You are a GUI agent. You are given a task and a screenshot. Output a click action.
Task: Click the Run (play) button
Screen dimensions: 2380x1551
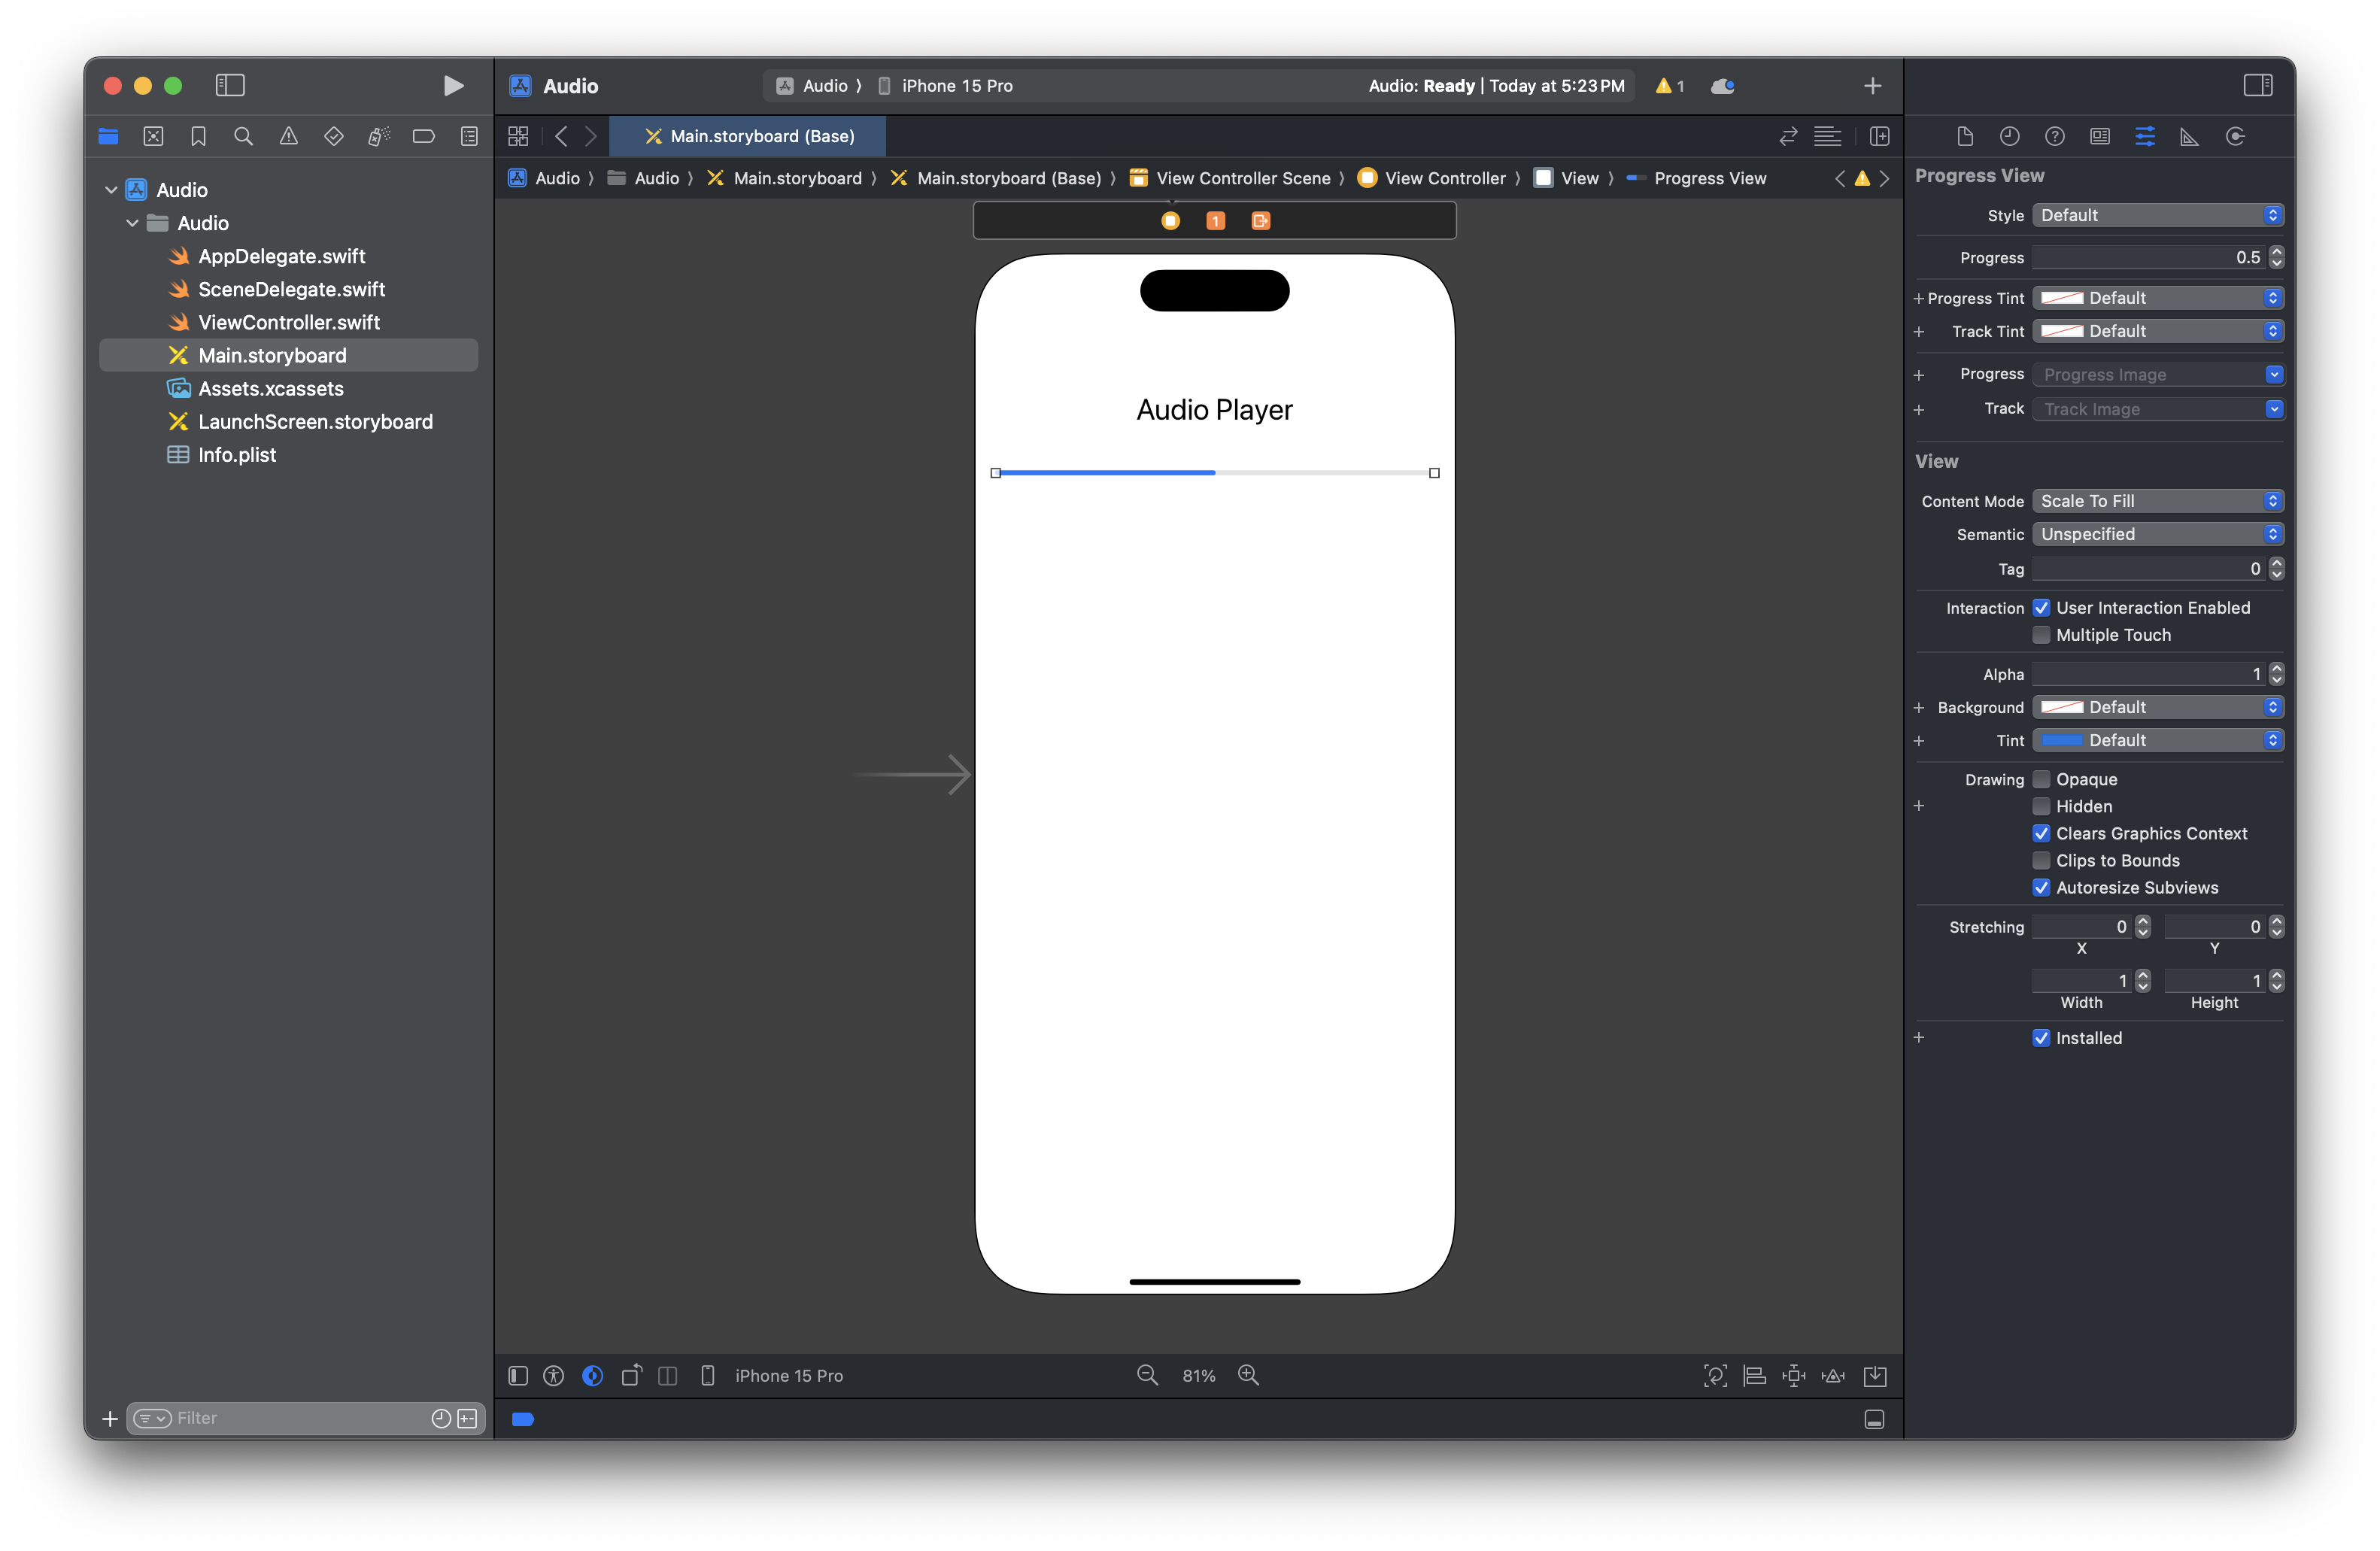[x=453, y=86]
